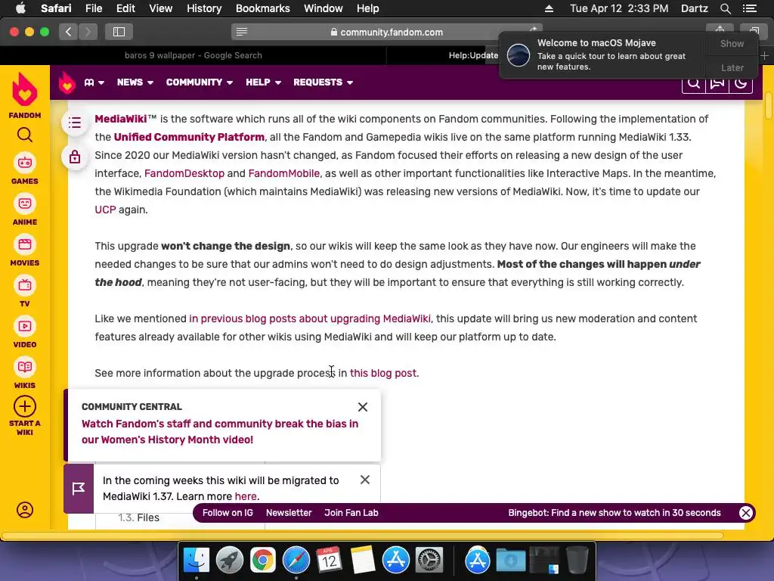Open the FandomDesktop link
The width and height of the screenshot is (774, 581).
[184, 173]
